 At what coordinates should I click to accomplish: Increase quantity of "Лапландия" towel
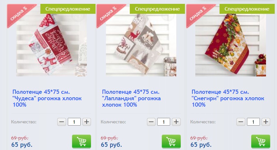point(176,122)
